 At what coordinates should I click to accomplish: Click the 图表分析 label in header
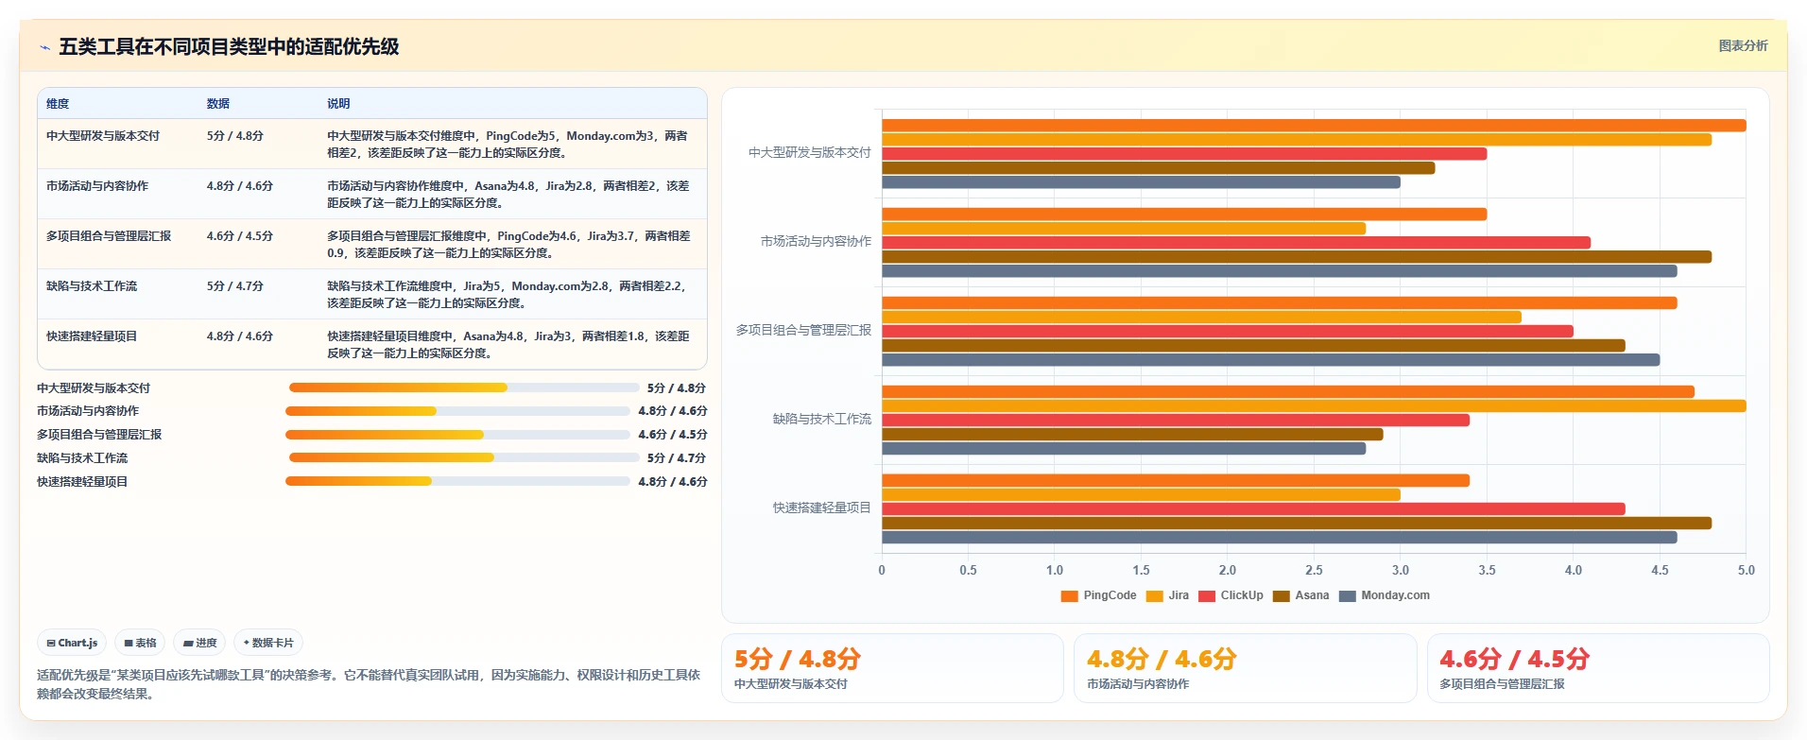(1743, 45)
